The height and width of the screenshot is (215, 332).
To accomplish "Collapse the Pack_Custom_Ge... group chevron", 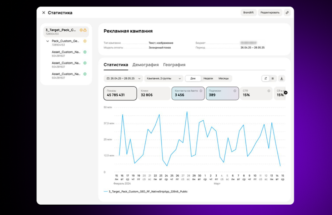I will click(47, 41).
